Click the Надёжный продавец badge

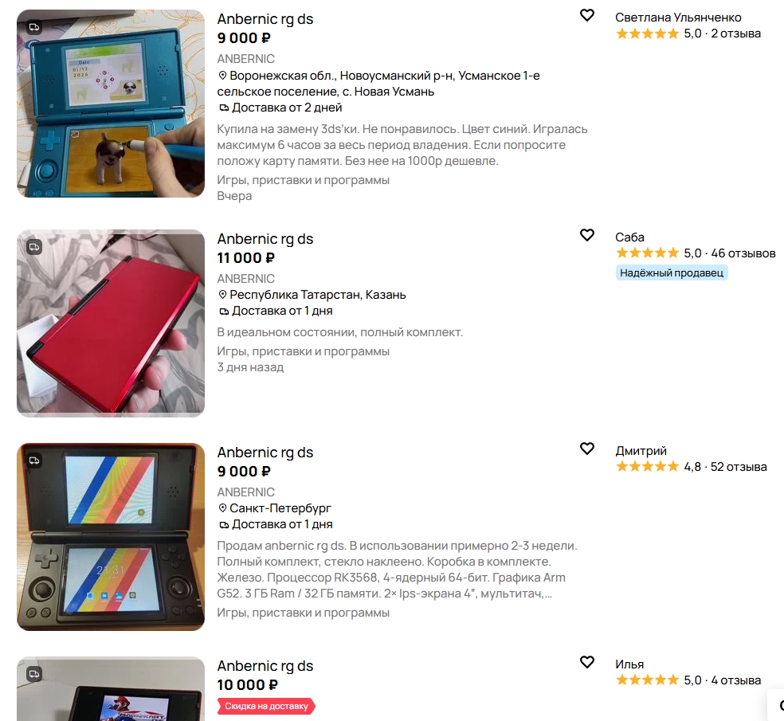pyautogui.click(x=672, y=273)
